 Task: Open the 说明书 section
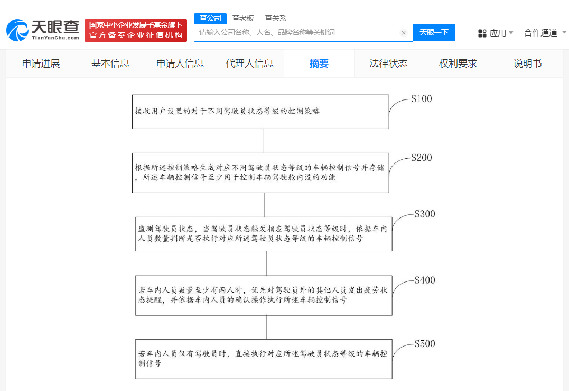tap(527, 63)
